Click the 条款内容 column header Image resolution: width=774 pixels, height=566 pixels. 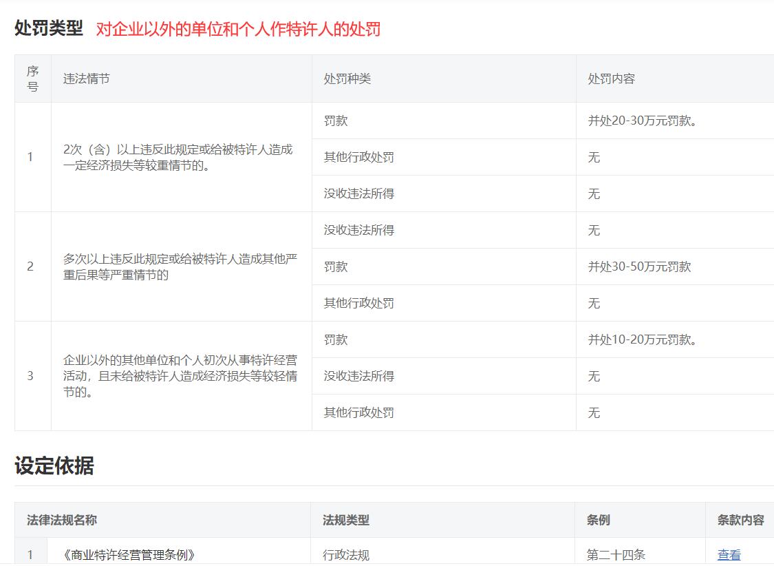(x=740, y=520)
